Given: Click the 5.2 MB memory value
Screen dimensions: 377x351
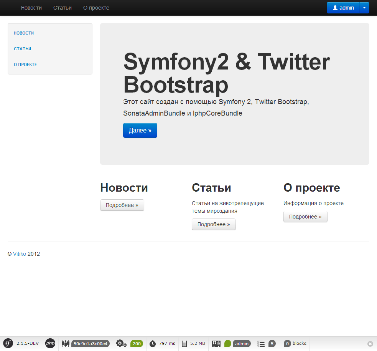Looking at the screenshot, I should tap(198, 343).
